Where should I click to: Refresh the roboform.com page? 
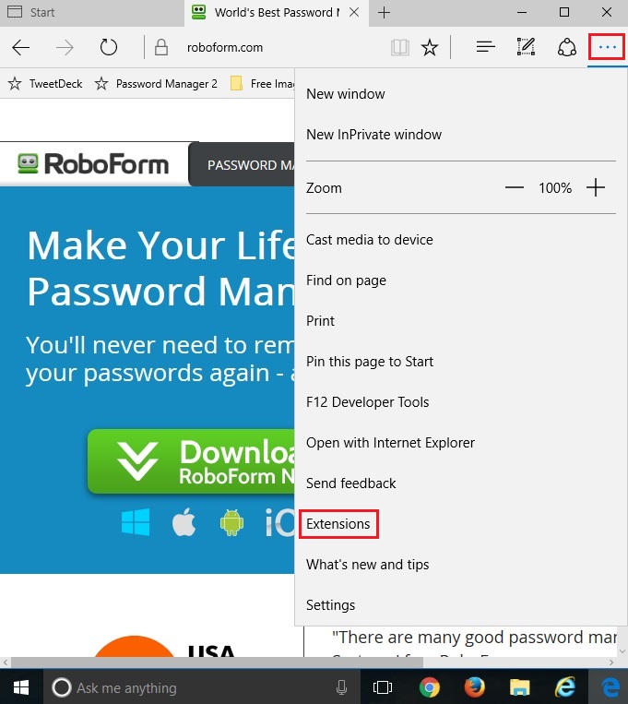[x=108, y=47]
